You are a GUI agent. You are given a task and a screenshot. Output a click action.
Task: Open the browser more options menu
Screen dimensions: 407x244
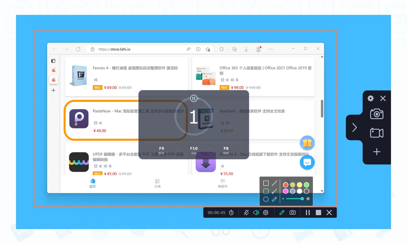(x=271, y=49)
